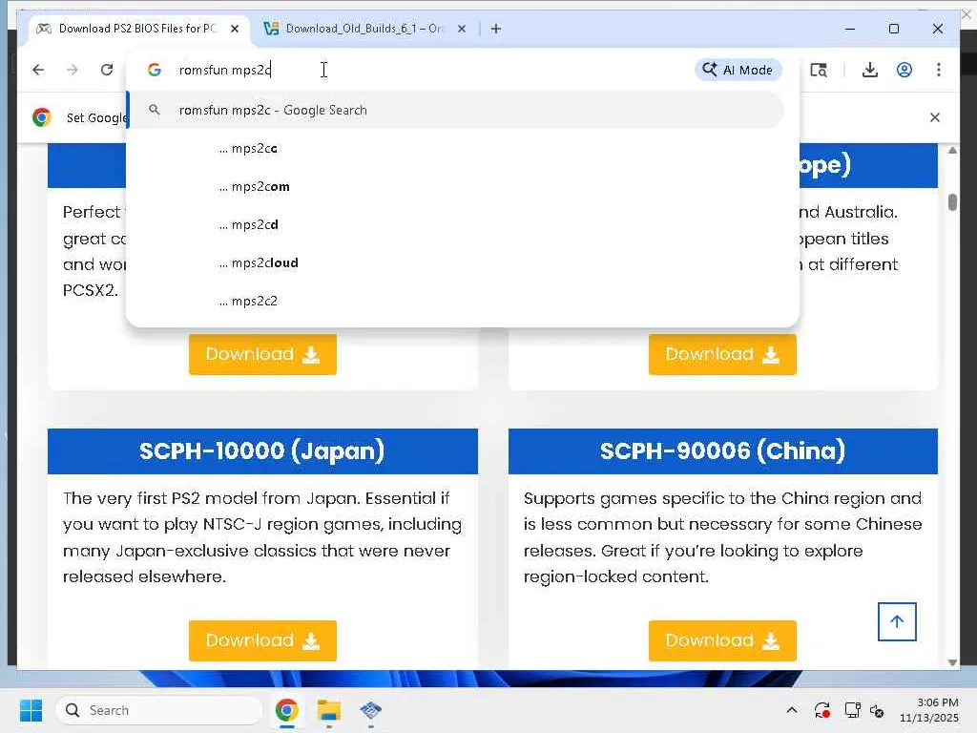The width and height of the screenshot is (977, 733).
Task: Reload the current page
Action: click(107, 70)
